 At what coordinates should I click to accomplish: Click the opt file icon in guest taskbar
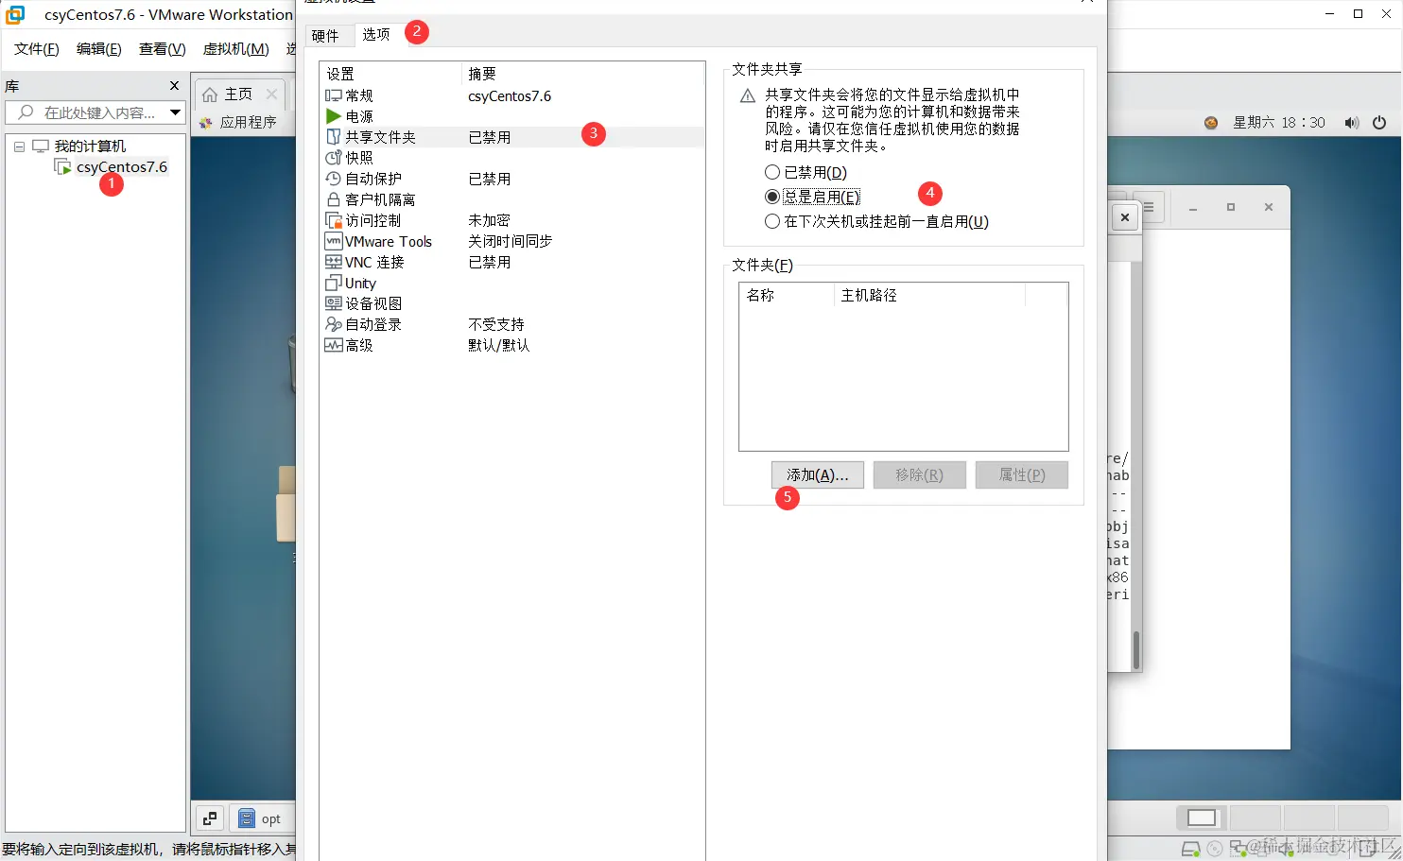247,818
